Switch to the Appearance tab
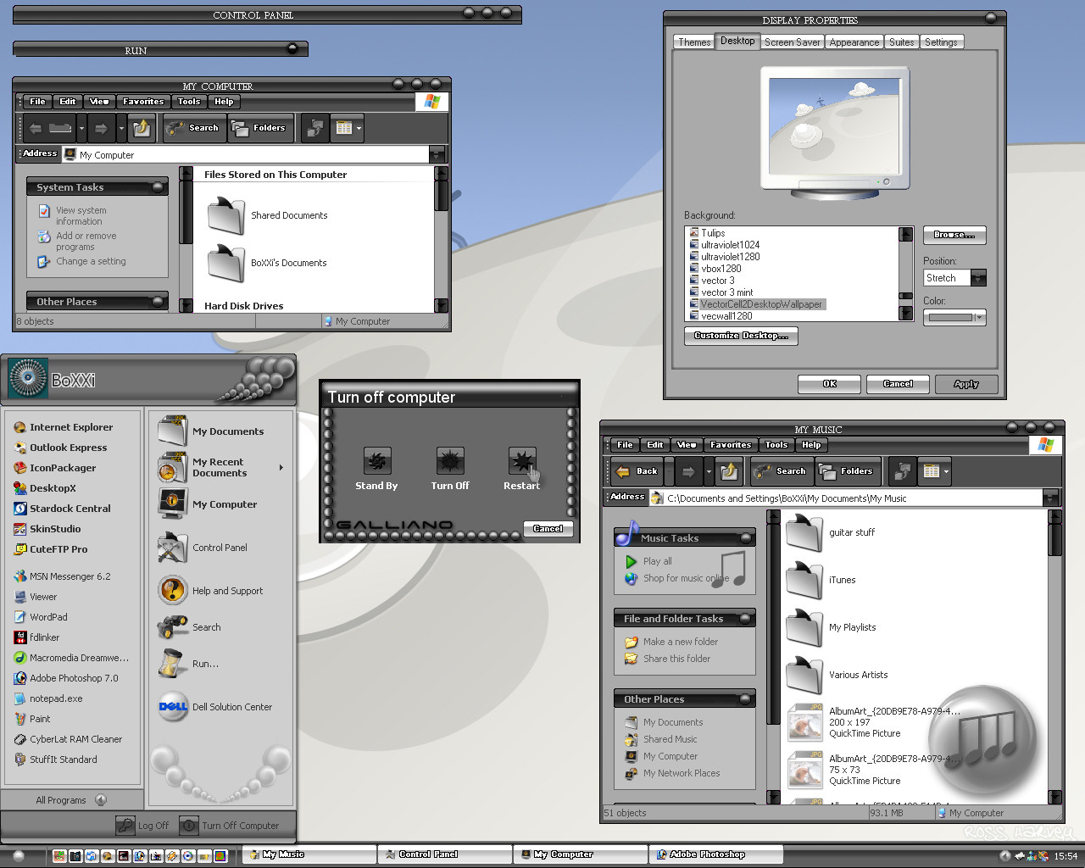 (854, 42)
